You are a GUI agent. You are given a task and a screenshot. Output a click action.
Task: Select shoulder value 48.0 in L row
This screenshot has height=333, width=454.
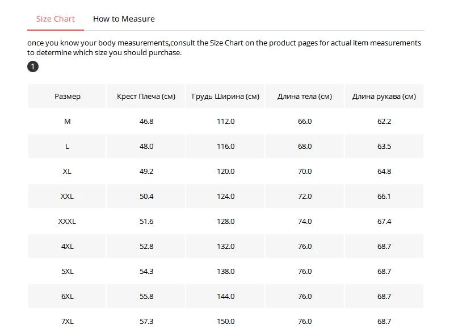(x=146, y=147)
